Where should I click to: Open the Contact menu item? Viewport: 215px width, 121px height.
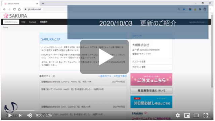tap(33, 22)
